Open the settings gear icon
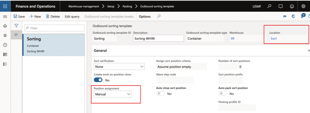Viewport: 310px width, 113px height. coord(303,6)
